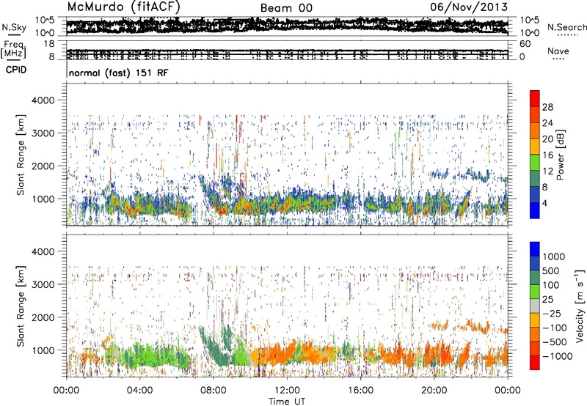This screenshot has width=587, height=406.
Task: Select Slant Range label of power panel
Action: (x=21, y=155)
